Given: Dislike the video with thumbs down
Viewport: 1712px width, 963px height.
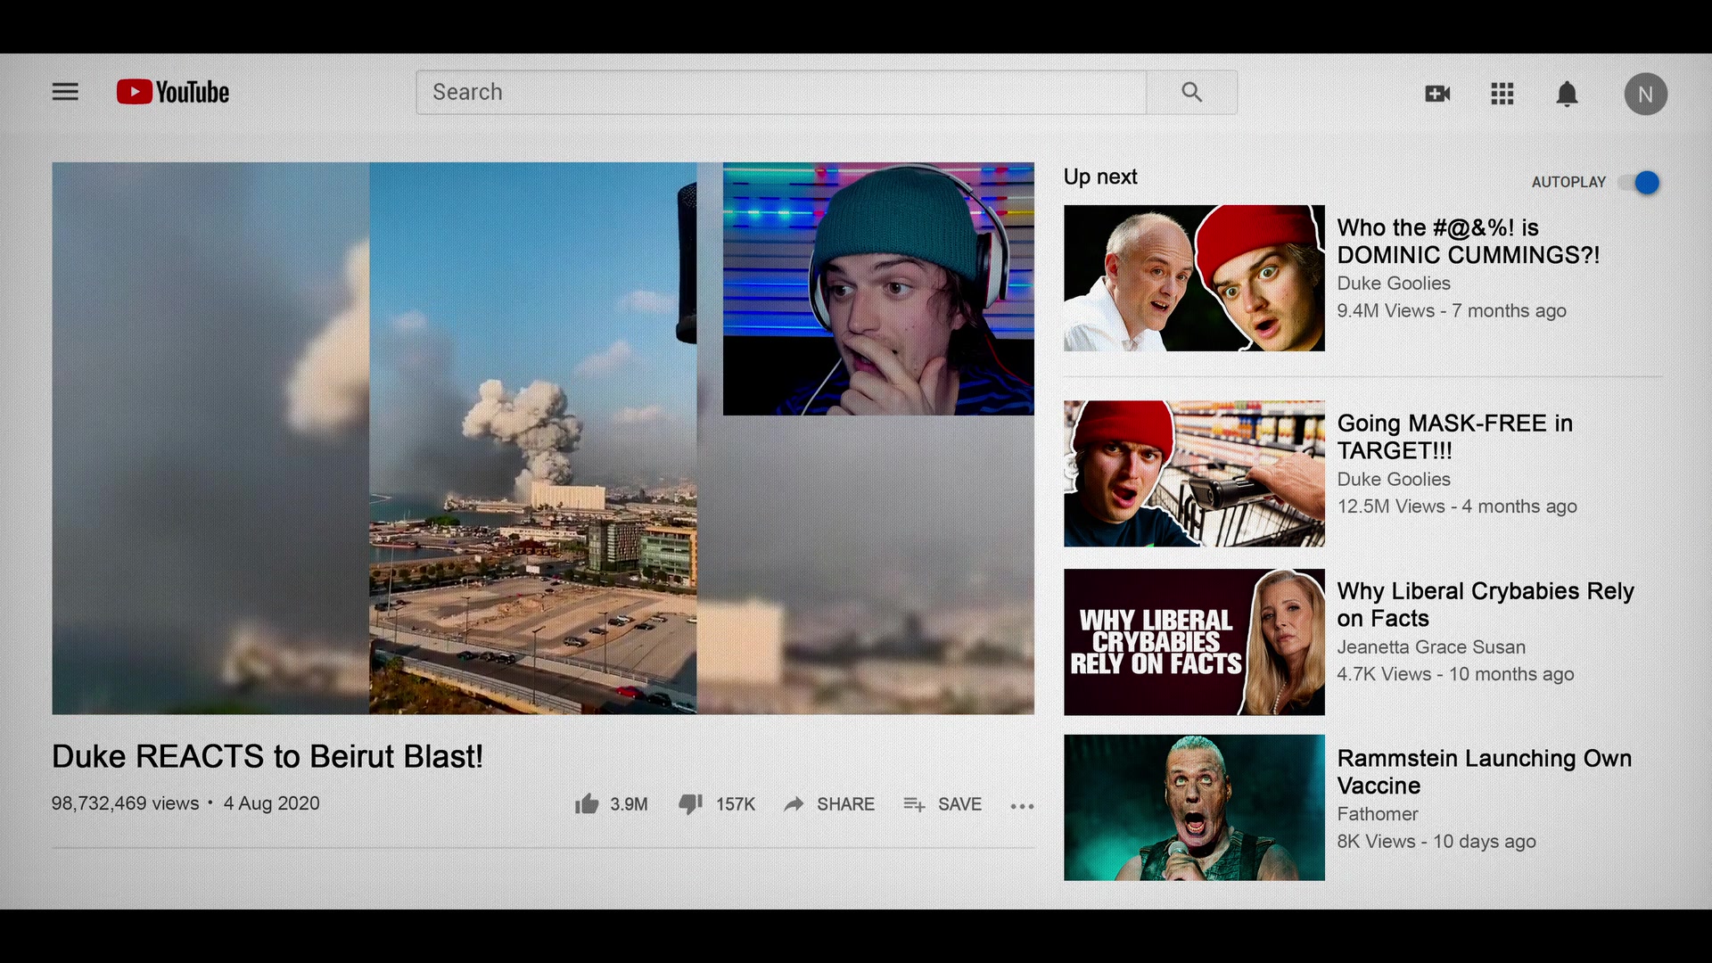Looking at the screenshot, I should [x=690, y=804].
